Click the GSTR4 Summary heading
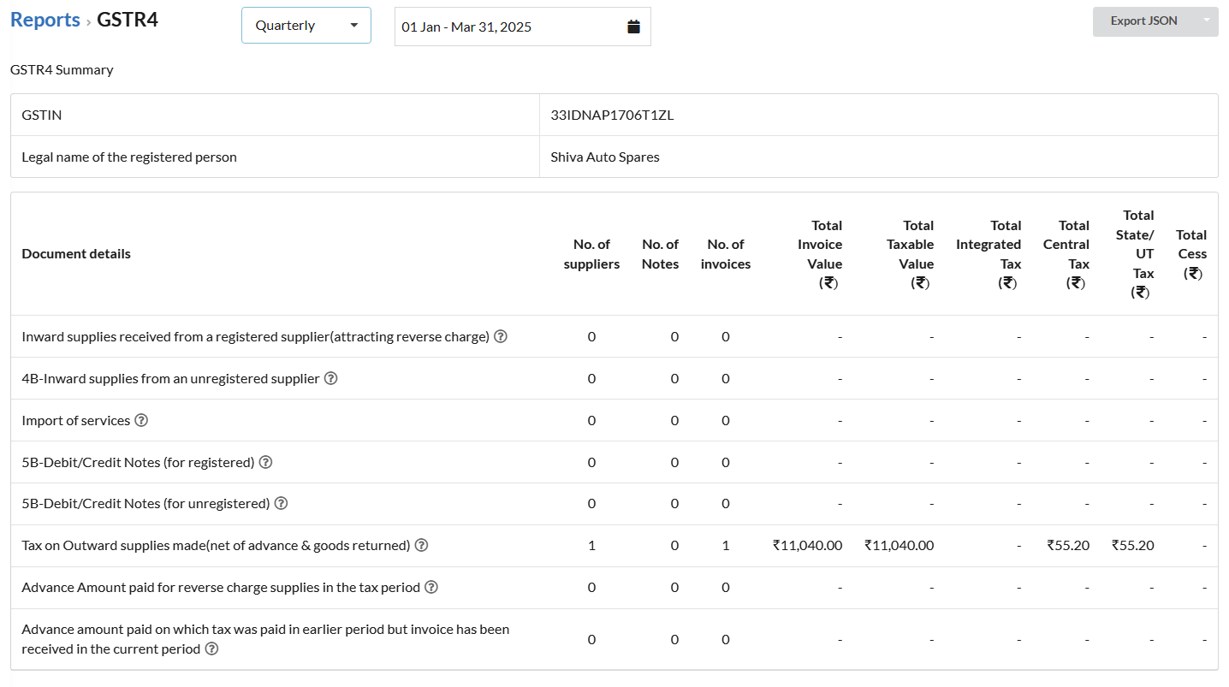 (x=62, y=69)
